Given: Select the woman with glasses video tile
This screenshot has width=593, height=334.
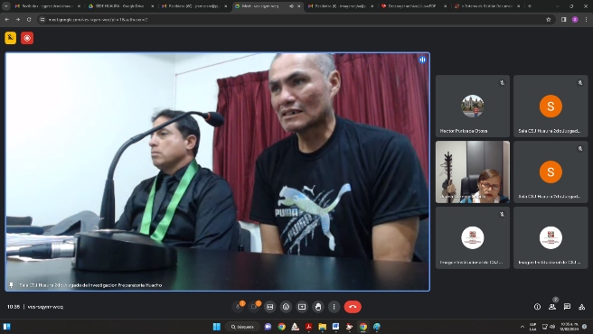Looking at the screenshot, I should tap(473, 172).
